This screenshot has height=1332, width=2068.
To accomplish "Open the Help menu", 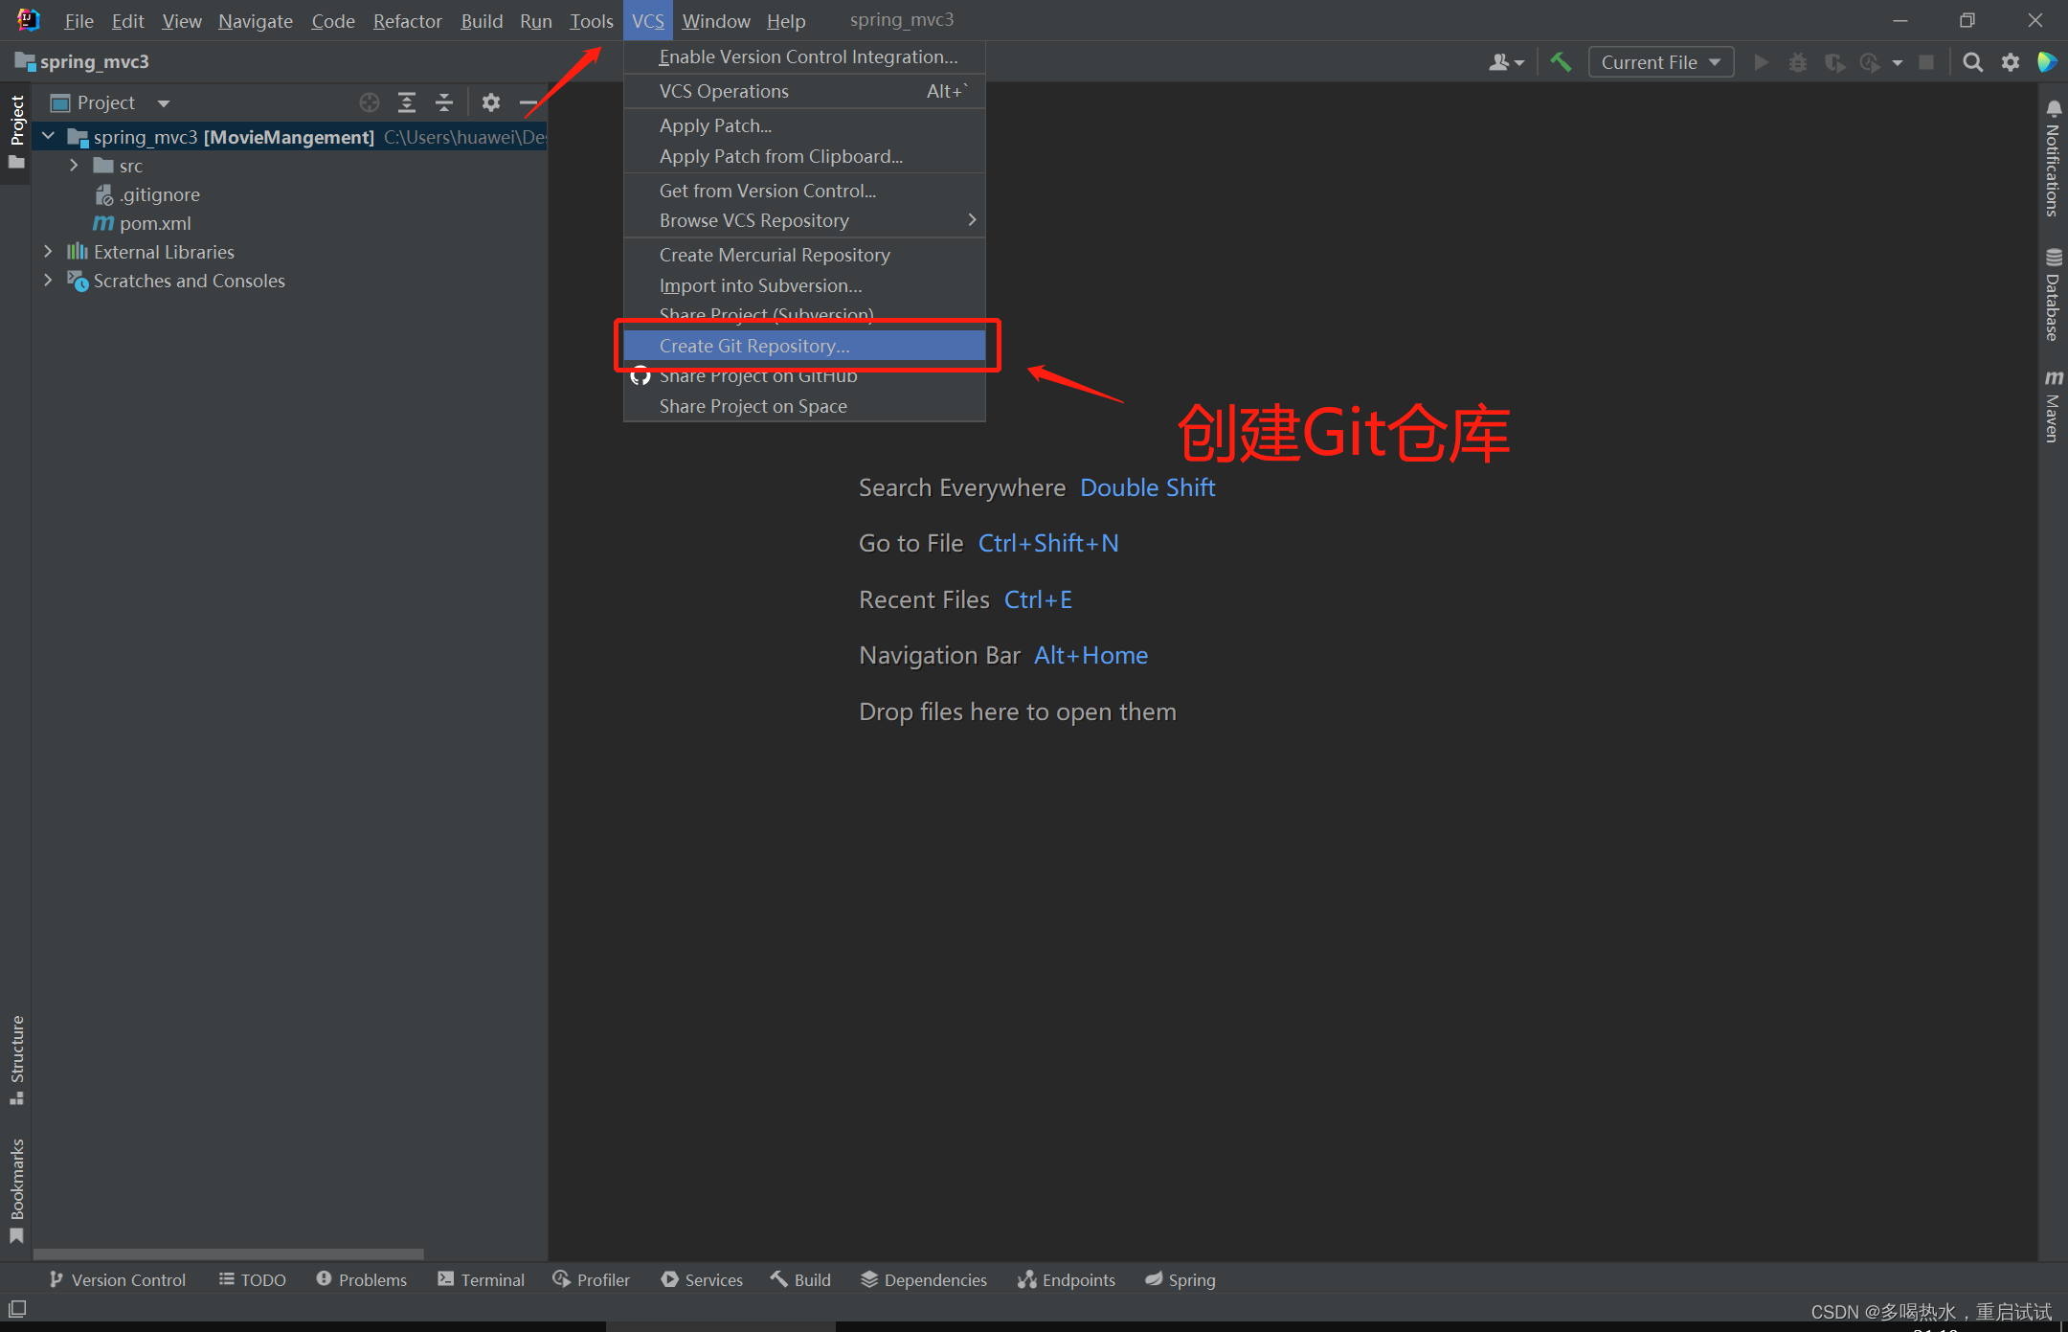I will tap(786, 20).
